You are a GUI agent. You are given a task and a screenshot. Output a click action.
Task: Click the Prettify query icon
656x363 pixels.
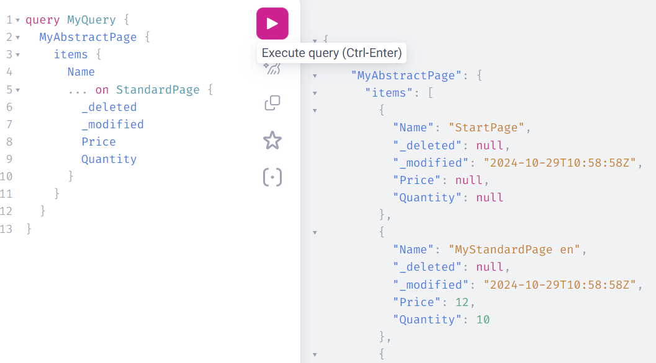(272, 69)
